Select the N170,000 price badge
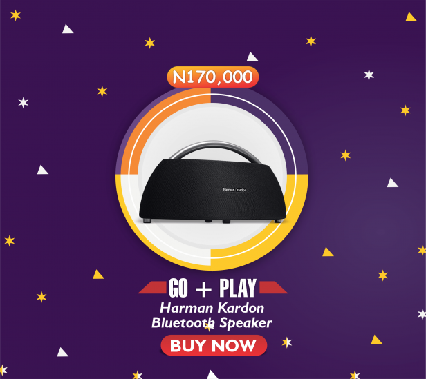 (x=213, y=77)
